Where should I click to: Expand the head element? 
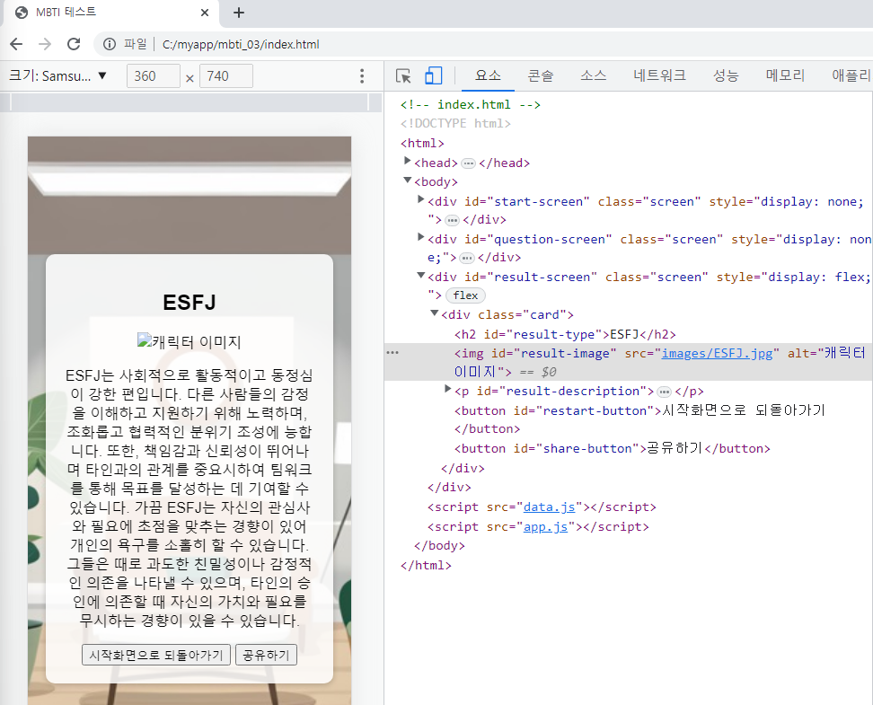point(408,161)
